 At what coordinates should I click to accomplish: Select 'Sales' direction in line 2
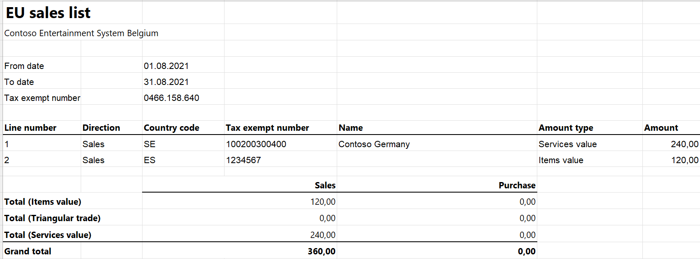pyautogui.click(x=93, y=160)
